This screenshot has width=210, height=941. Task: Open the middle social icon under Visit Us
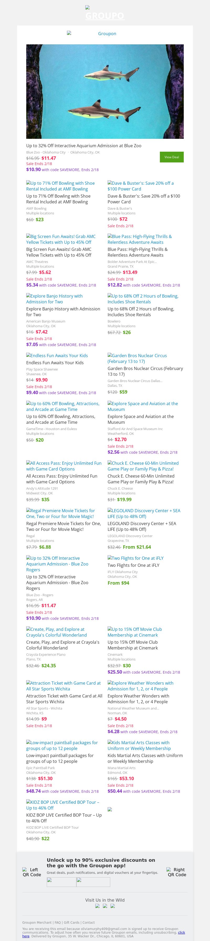(x=105, y=906)
